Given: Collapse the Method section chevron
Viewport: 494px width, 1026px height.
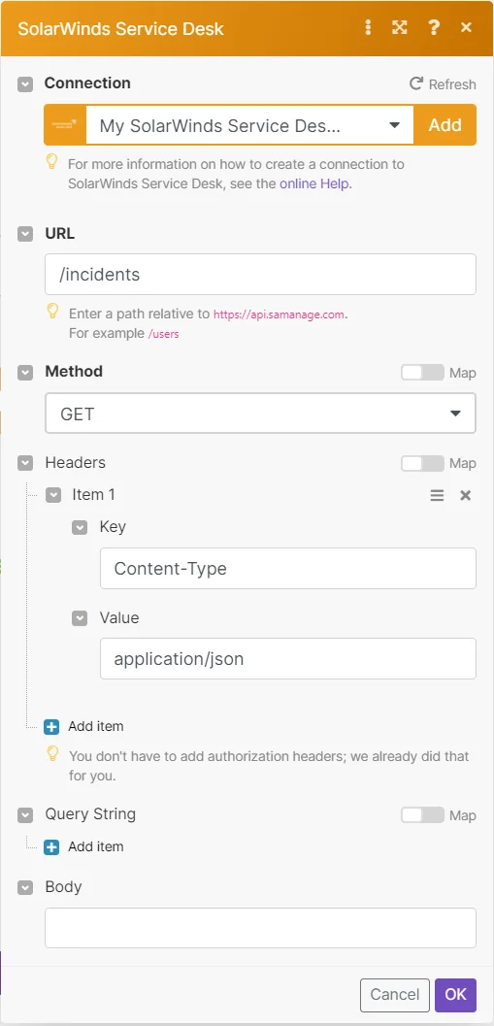Looking at the screenshot, I should 25,373.
